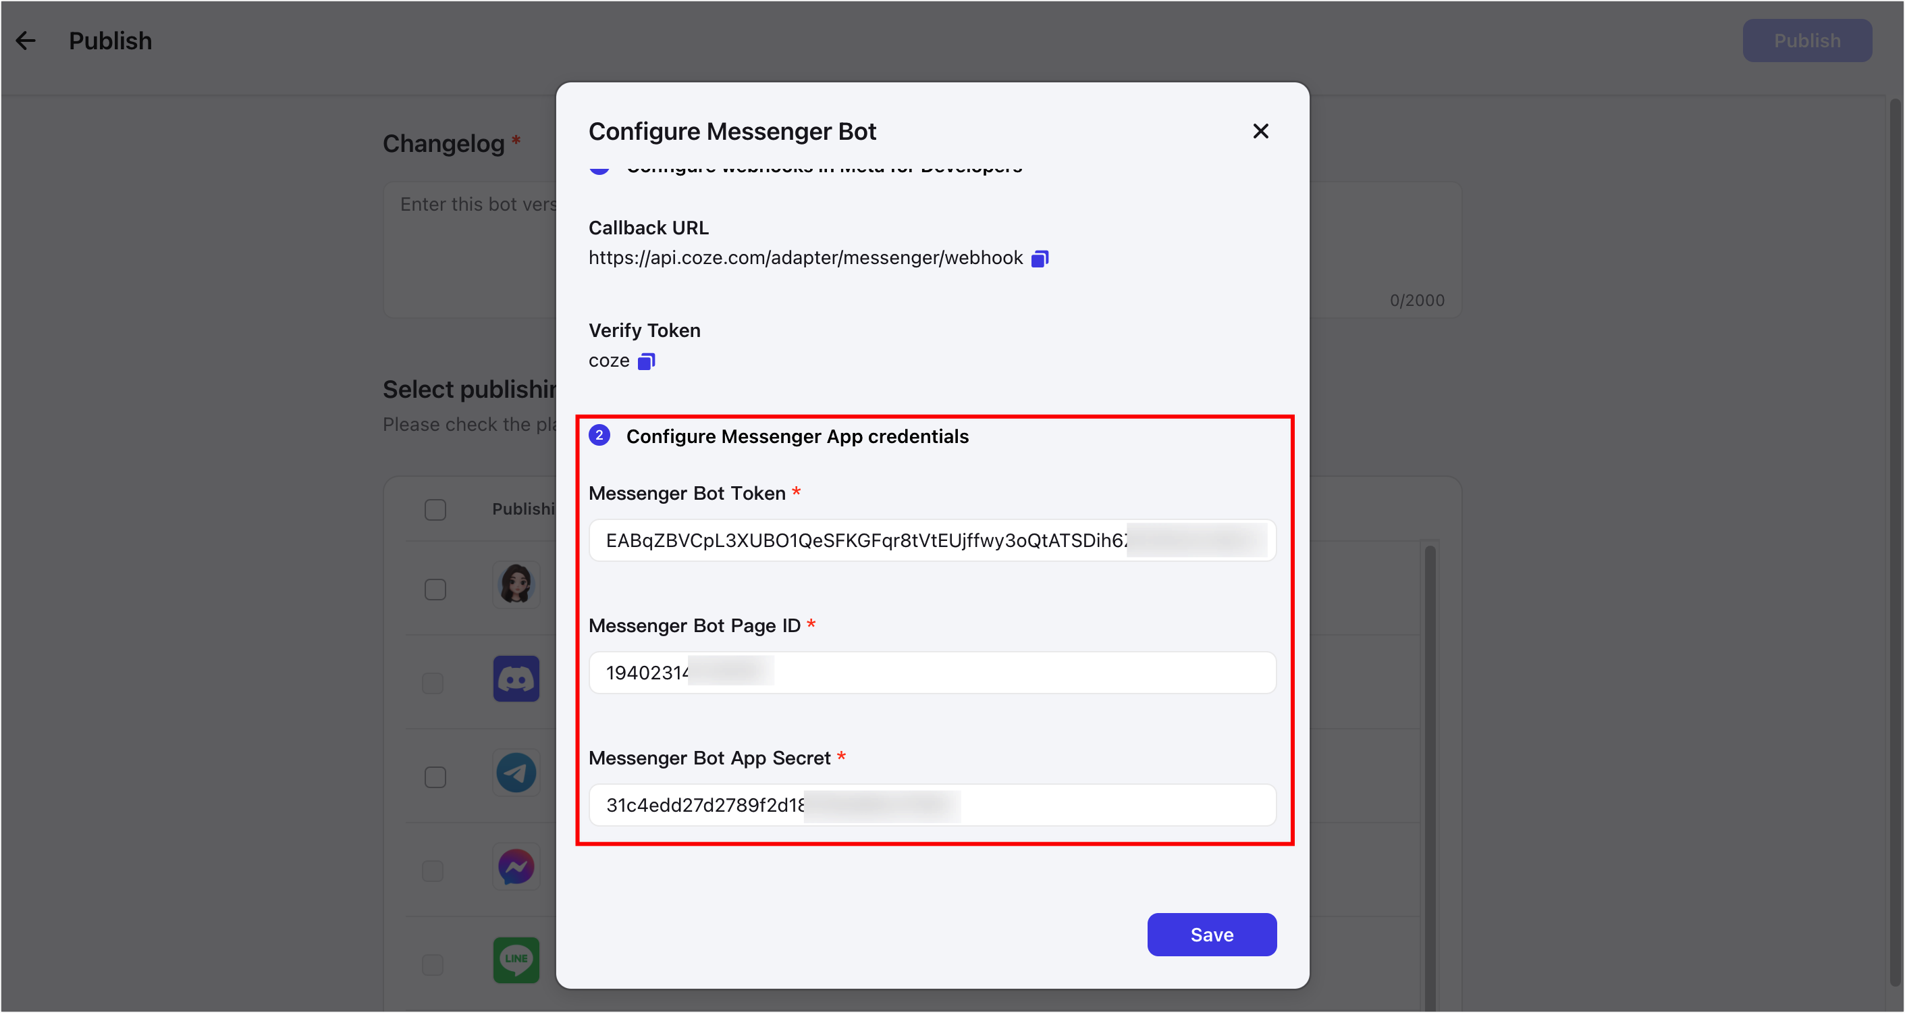This screenshot has height=1013, width=1905.
Task: Copy the Verify Token coze value
Action: [x=646, y=361]
